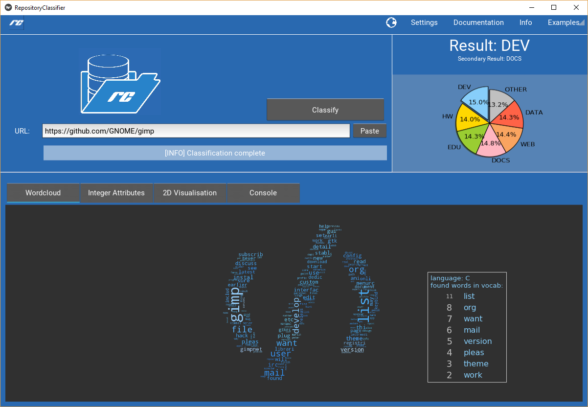Click the 'Classification complete' info status bar
The image size is (588, 407).
tap(215, 153)
